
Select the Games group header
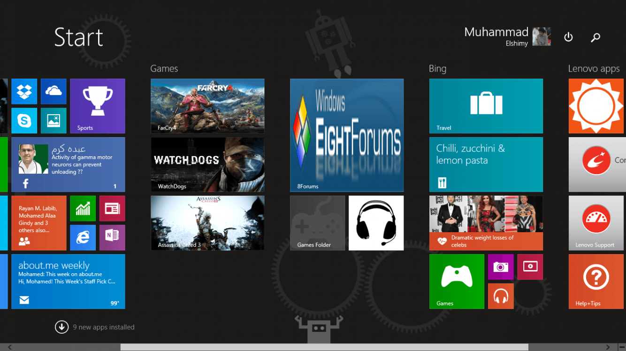tap(164, 68)
